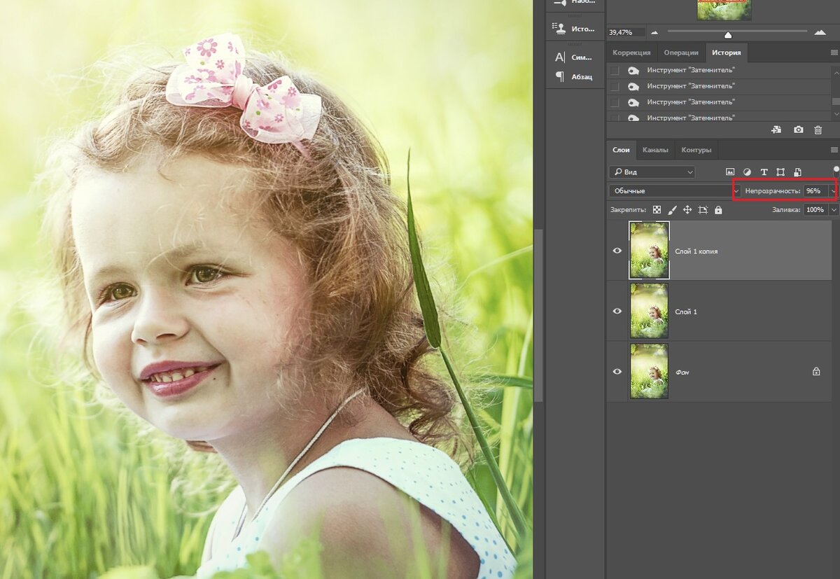The height and width of the screenshot is (579, 840).
Task: Click the Фон layer name
Action: (682, 372)
